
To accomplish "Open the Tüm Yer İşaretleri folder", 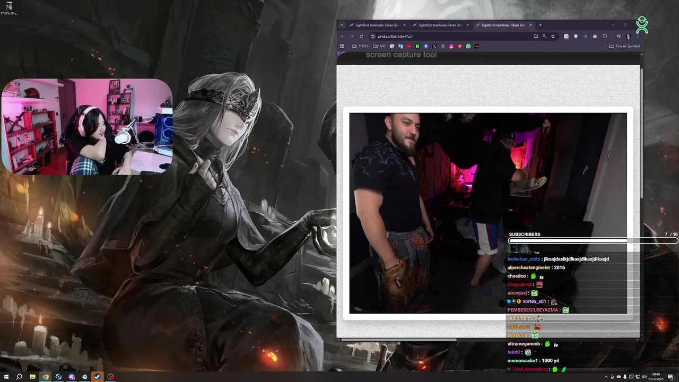I will pyautogui.click(x=624, y=46).
